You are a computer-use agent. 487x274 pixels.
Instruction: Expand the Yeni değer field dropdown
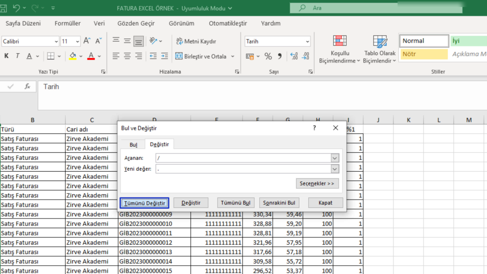[335, 169]
